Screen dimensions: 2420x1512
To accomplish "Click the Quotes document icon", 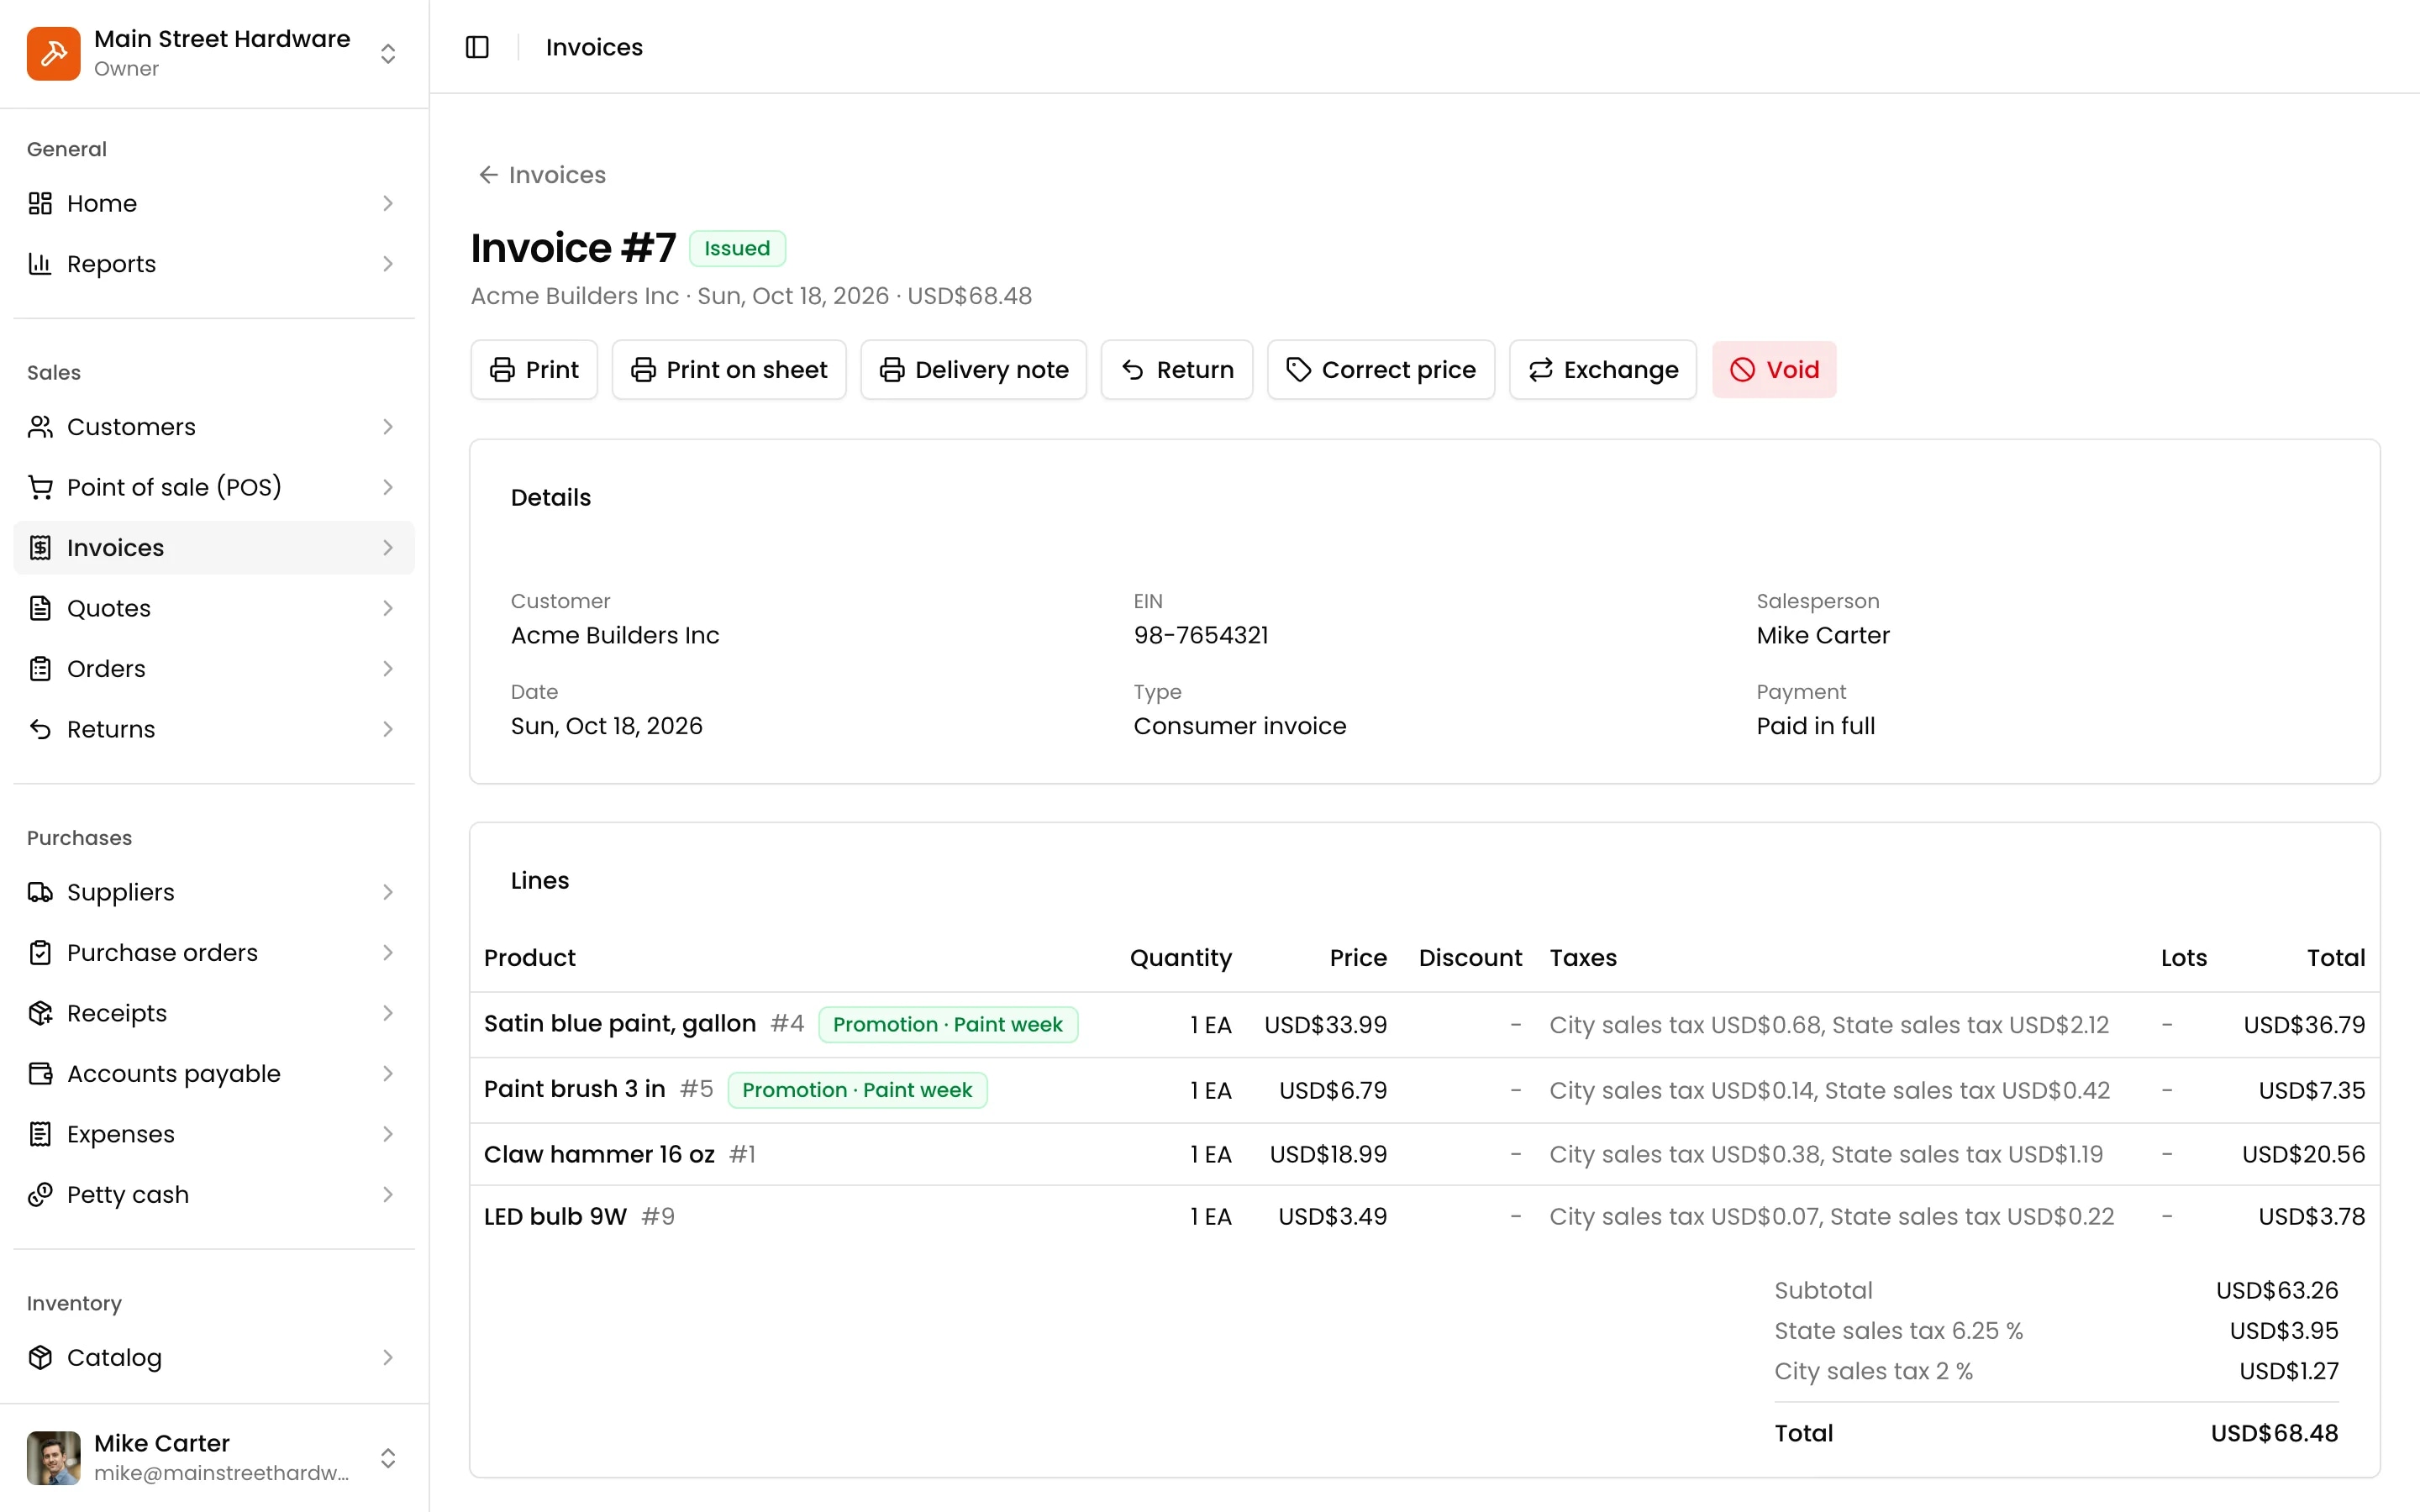I will [x=40, y=608].
